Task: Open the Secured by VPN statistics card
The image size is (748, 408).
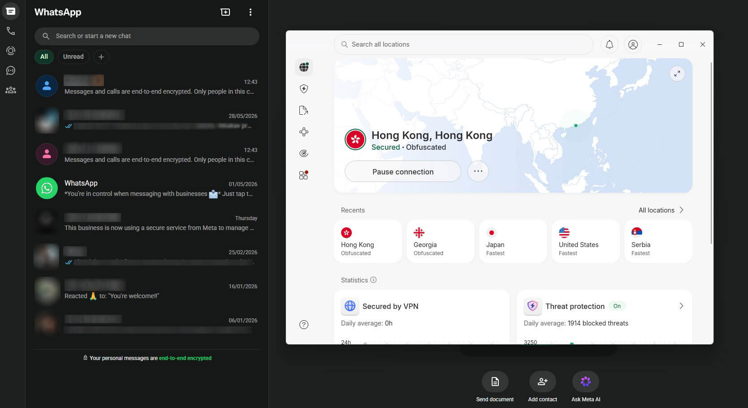Action: click(422, 317)
